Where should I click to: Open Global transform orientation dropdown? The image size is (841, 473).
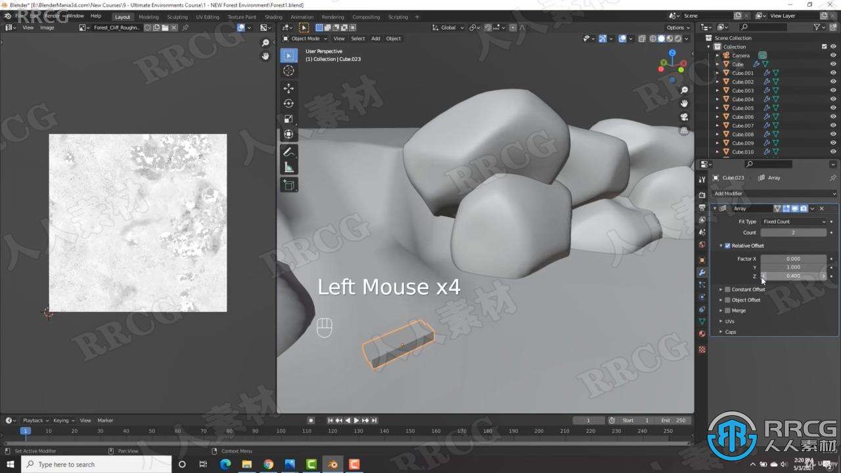pyautogui.click(x=448, y=28)
